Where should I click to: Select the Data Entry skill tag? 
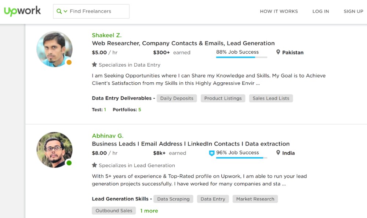(213, 199)
